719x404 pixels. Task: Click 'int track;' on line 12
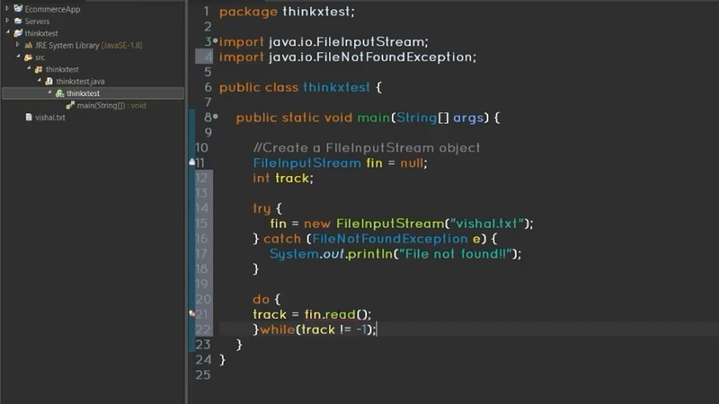(283, 178)
